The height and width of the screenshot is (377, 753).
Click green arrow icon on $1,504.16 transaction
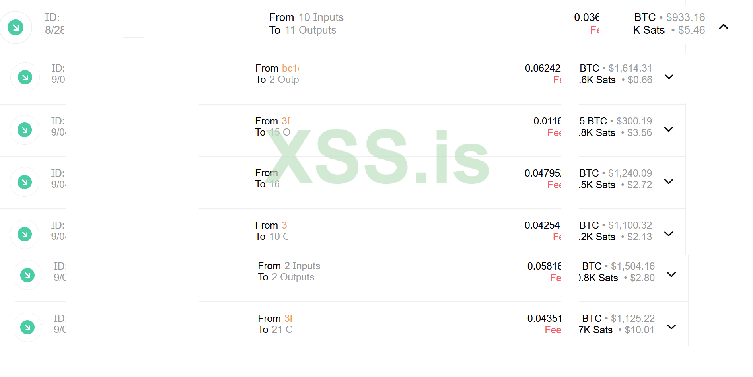coord(27,275)
